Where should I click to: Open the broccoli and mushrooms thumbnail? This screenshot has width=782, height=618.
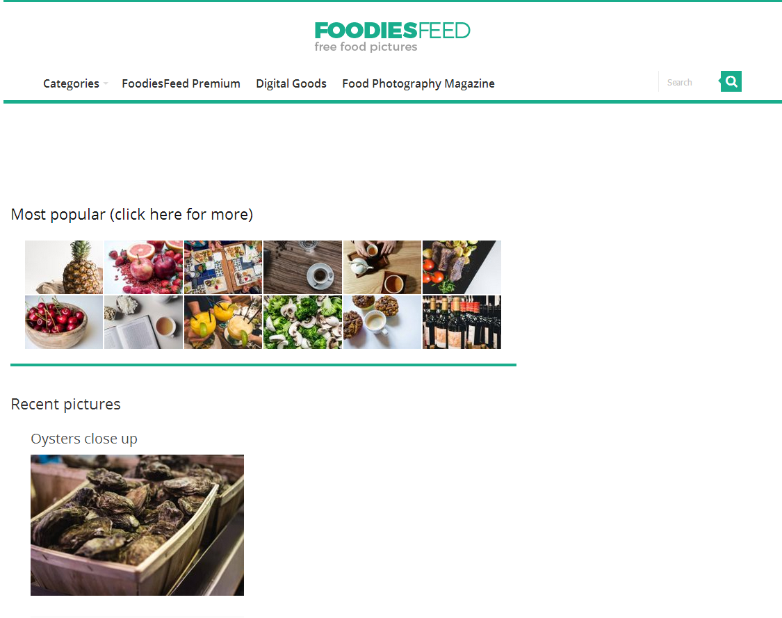coord(303,323)
